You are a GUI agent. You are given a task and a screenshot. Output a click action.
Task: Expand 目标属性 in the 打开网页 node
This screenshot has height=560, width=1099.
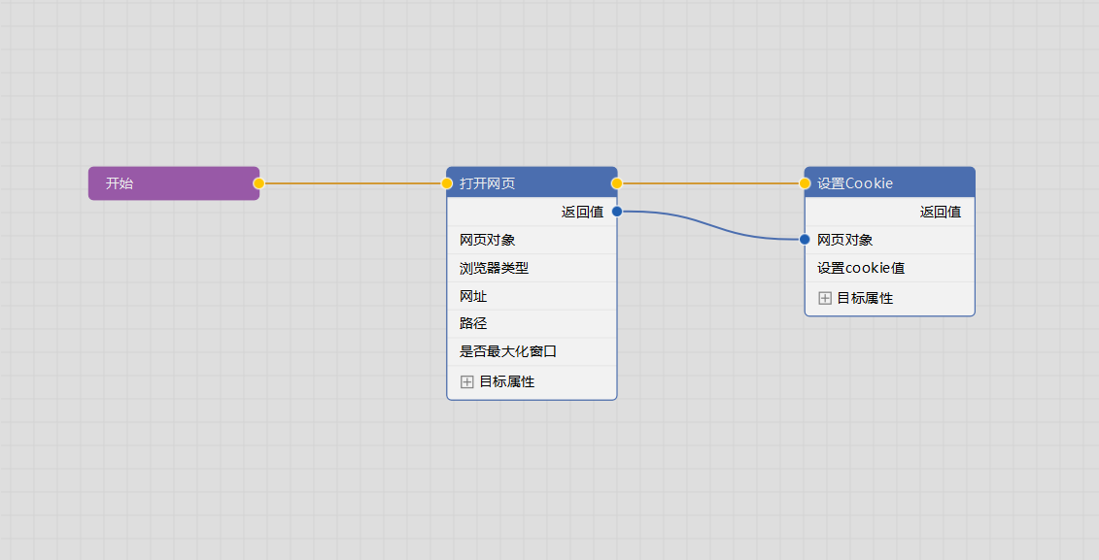tap(466, 381)
